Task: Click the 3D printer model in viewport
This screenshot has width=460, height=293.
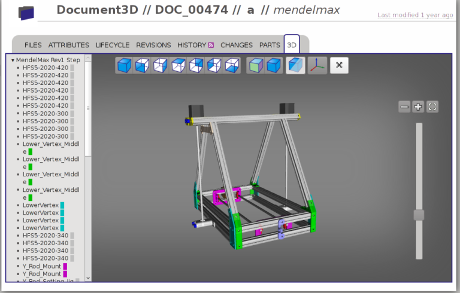Action: 249,176
